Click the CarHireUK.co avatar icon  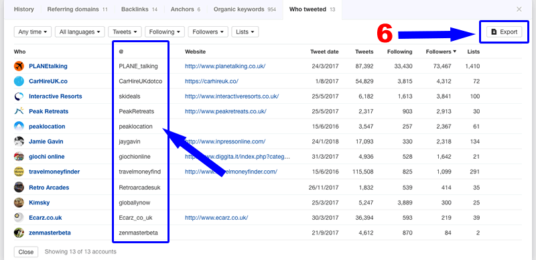tap(19, 81)
